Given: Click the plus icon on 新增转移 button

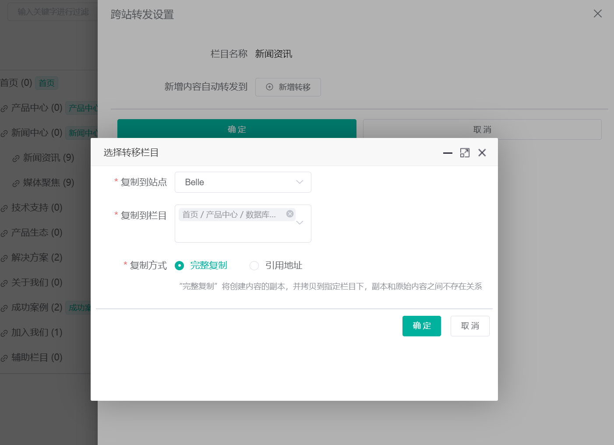Looking at the screenshot, I should click(x=269, y=87).
